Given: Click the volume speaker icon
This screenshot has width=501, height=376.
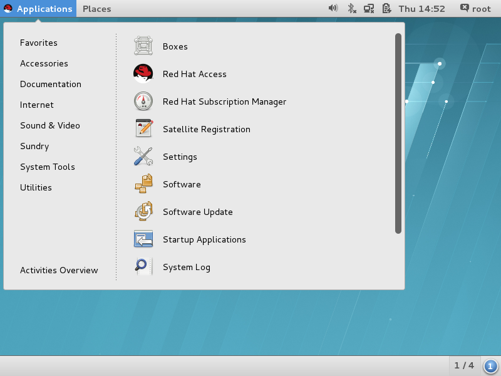Looking at the screenshot, I should [x=333, y=8].
